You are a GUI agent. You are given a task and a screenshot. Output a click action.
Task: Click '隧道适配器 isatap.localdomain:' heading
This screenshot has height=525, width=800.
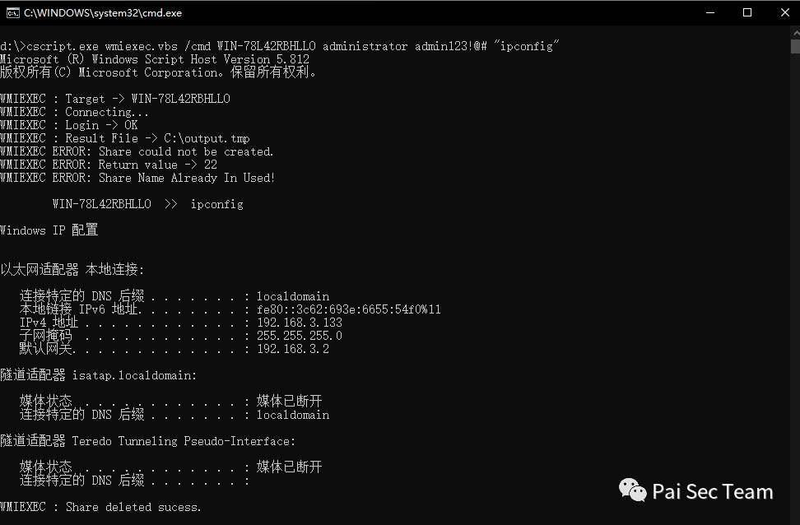99,375
